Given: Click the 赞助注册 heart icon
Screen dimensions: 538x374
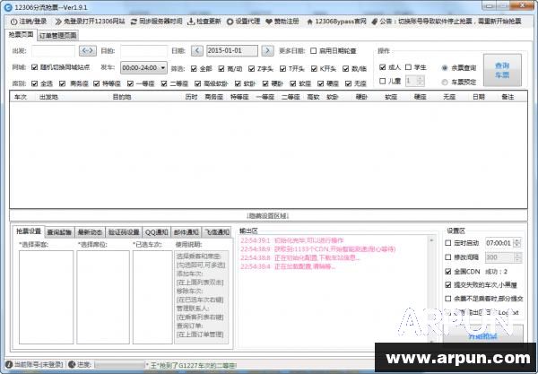Looking at the screenshot, I should pos(269,22).
